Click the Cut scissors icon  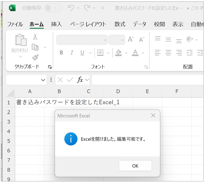pos(35,37)
